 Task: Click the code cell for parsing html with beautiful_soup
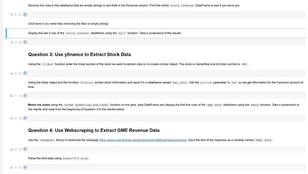click(x=165, y=167)
